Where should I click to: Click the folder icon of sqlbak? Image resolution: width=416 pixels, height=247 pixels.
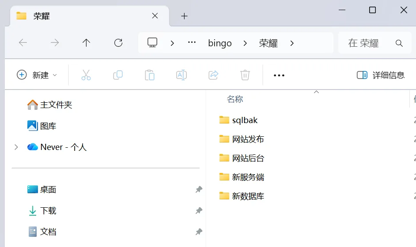click(224, 120)
